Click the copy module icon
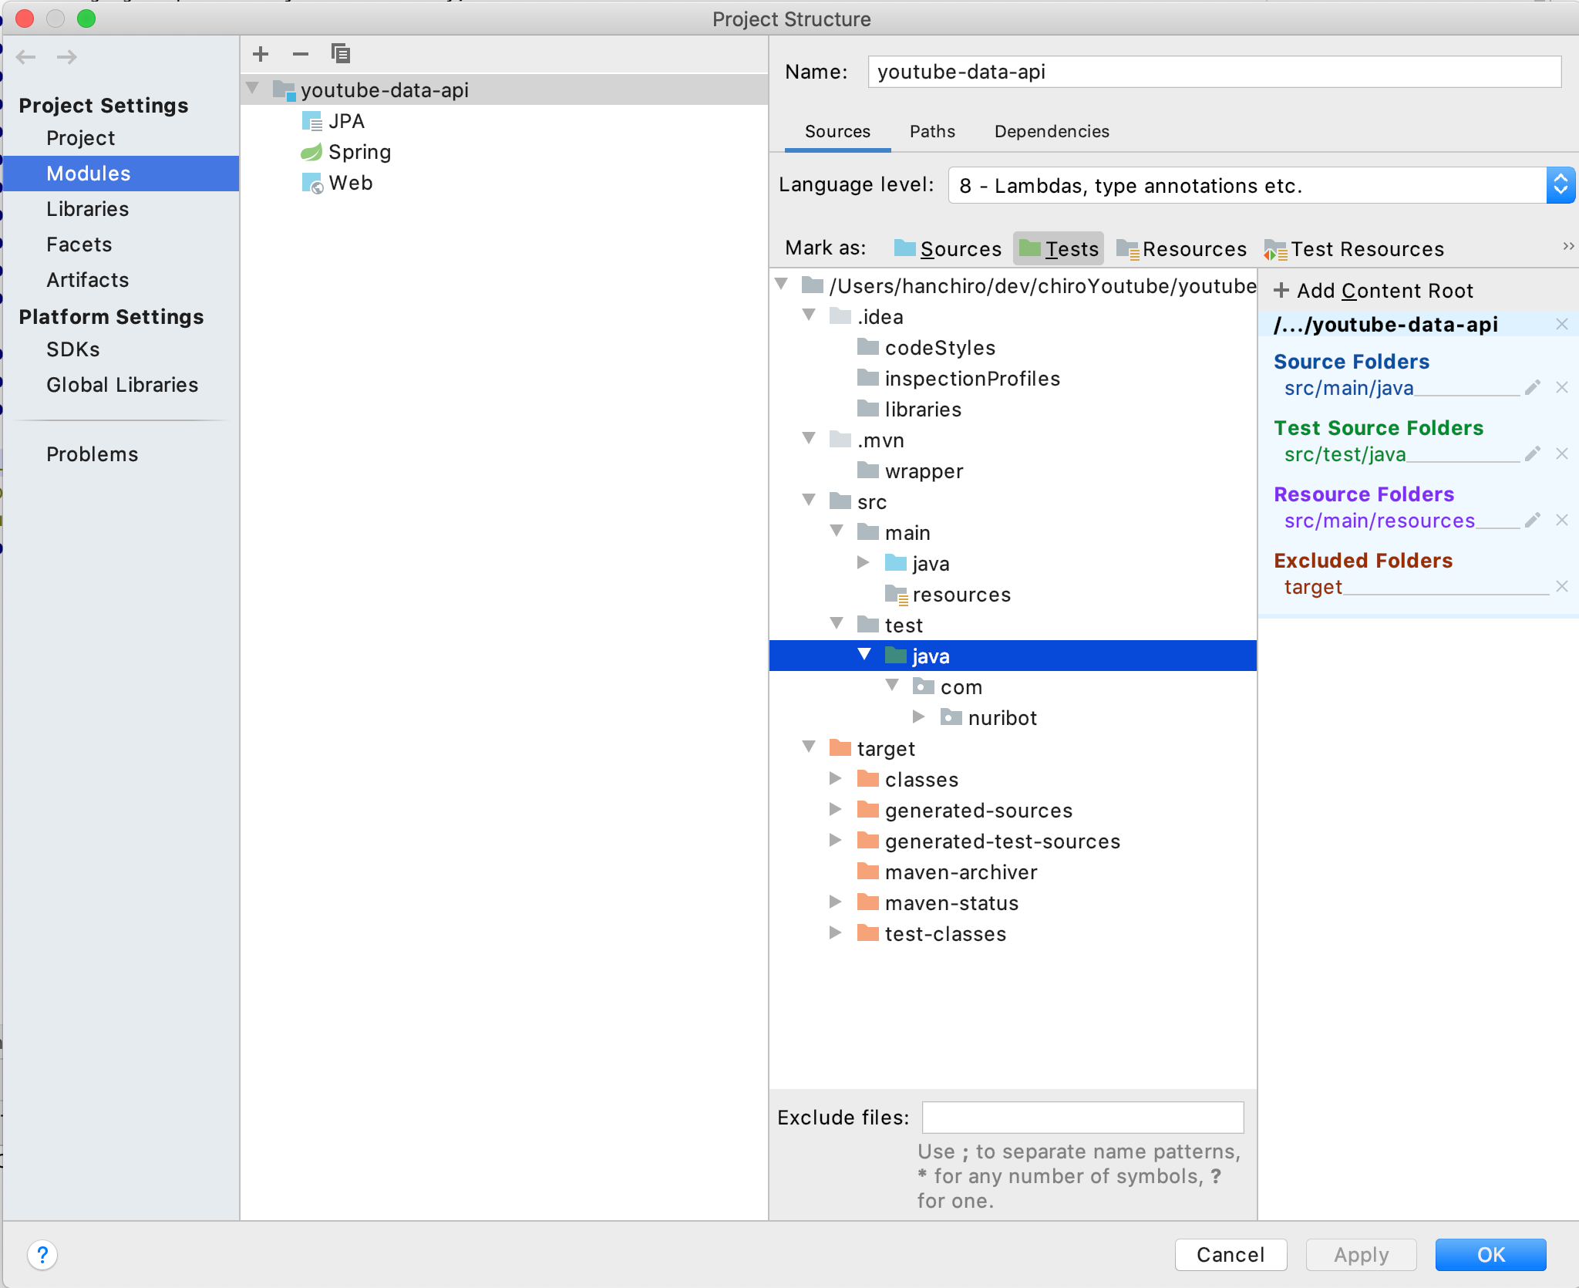The image size is (1579, 1288). click(x=340, y=54)
